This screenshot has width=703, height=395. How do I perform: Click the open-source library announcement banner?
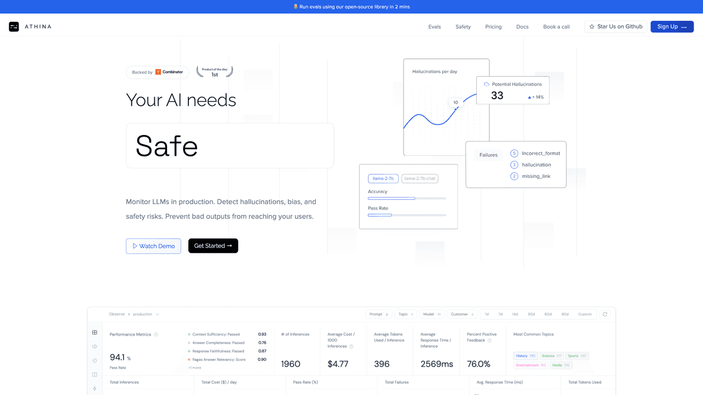click(x=351, y=7)
